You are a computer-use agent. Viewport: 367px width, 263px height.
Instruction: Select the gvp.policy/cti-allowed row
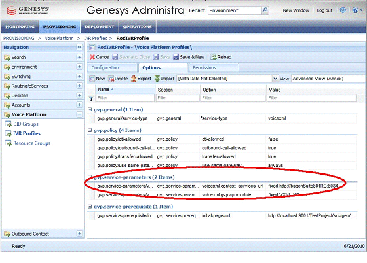coord(222,139)
